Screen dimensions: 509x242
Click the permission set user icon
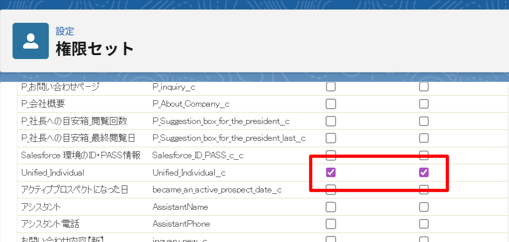pos(30,41)
